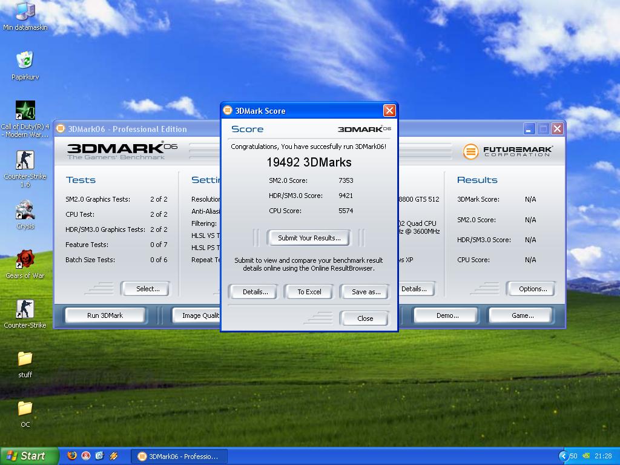The image size is (620, 465).
Task: Click the 19492 3DMarks score text
Action: tap(309, 162)
